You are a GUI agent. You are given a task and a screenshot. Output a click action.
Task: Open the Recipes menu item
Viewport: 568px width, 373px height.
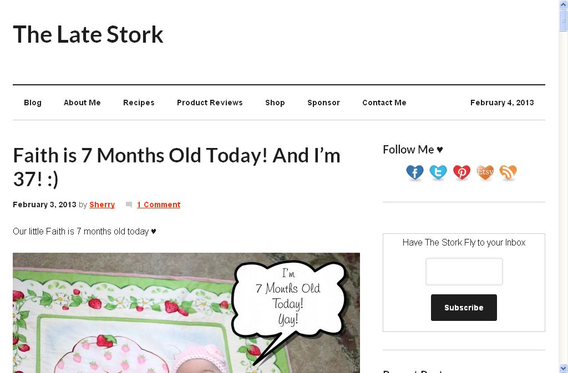coord(139,103)
